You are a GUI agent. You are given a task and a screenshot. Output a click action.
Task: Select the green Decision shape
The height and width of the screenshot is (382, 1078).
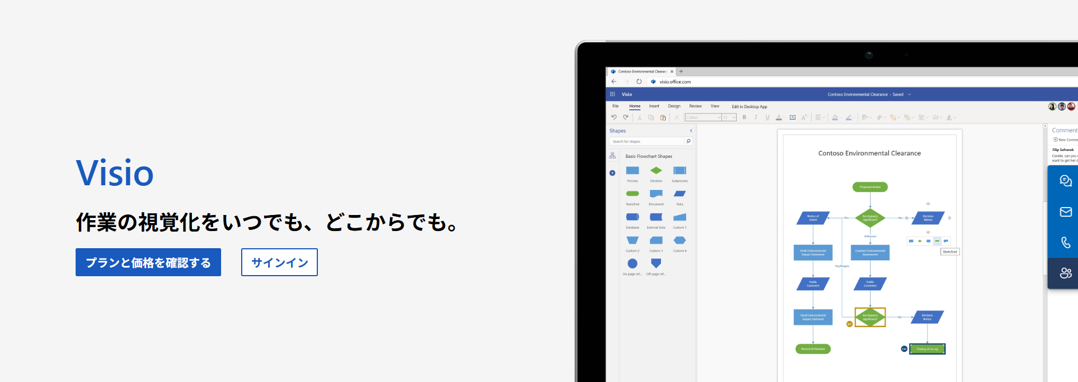point(656,170)
